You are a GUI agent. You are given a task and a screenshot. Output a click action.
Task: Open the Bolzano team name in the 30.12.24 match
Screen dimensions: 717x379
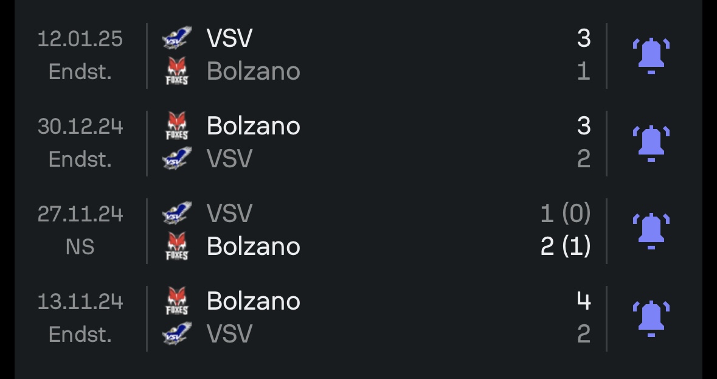tap(253, 127)
